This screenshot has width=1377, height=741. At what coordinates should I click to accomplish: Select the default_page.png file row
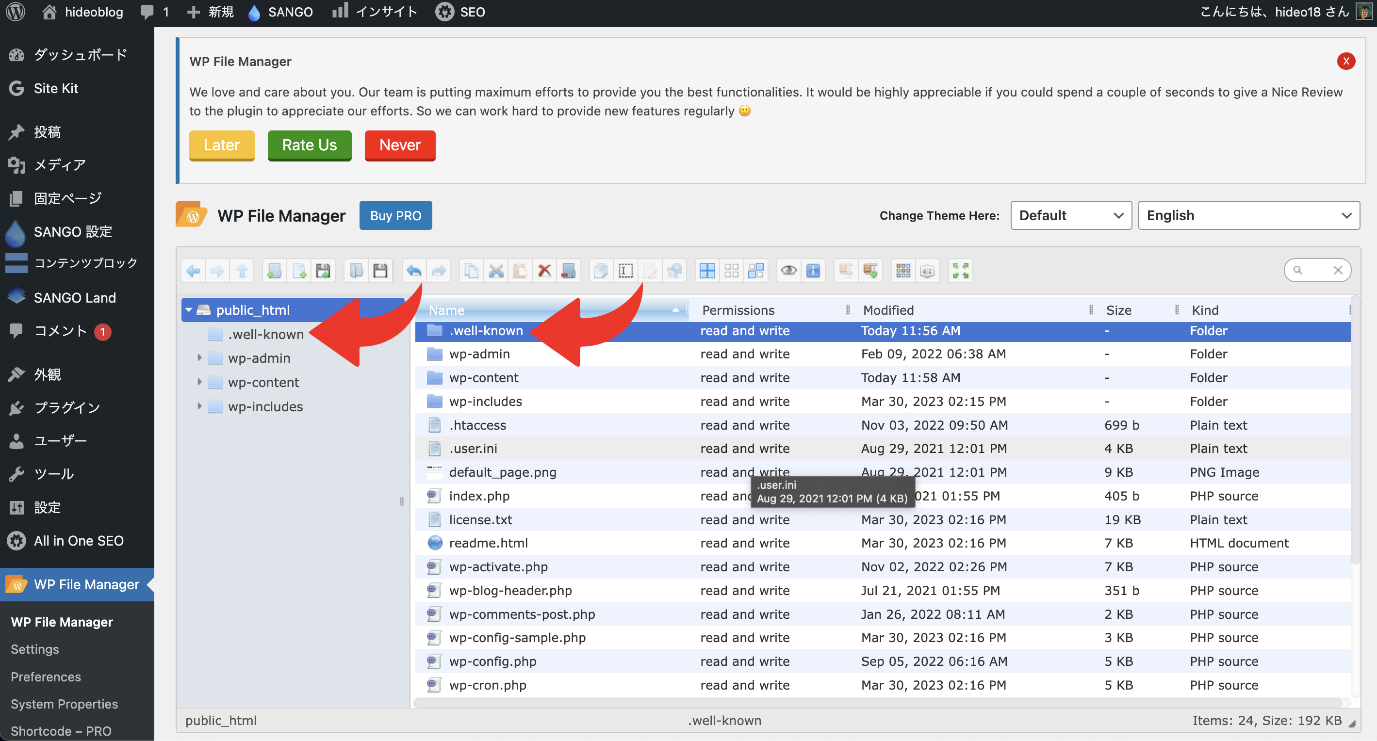pyautogui.click(x=882, y=472)
